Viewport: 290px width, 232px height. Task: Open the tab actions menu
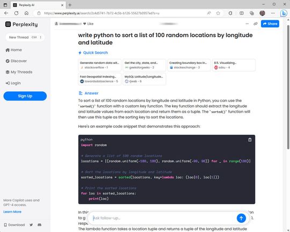(x=5, y=5)
